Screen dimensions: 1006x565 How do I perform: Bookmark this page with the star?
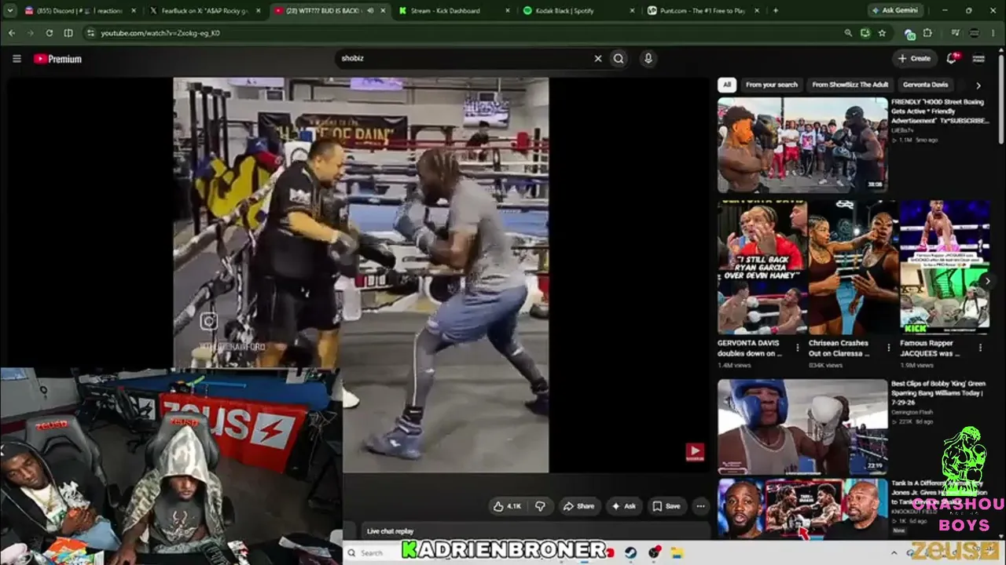(x=882, y=33)
